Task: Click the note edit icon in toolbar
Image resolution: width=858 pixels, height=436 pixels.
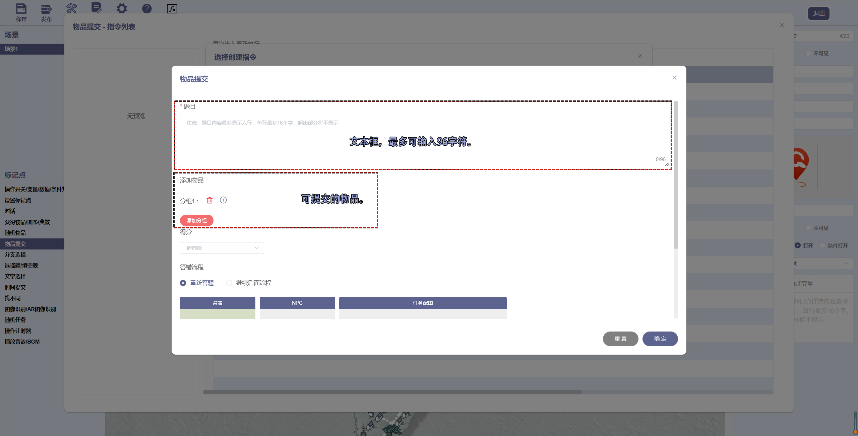Action: (x=97, y=8)
